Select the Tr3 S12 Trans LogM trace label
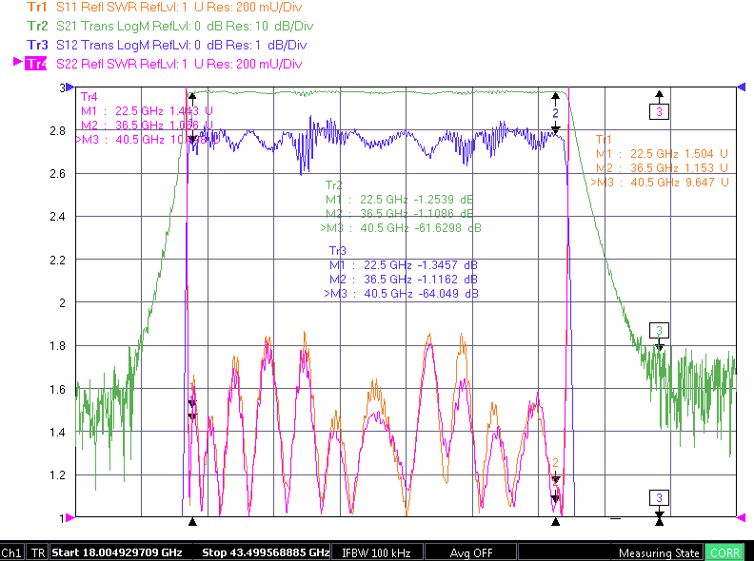This screenshot has width=754, height=561. pos(167,45)
